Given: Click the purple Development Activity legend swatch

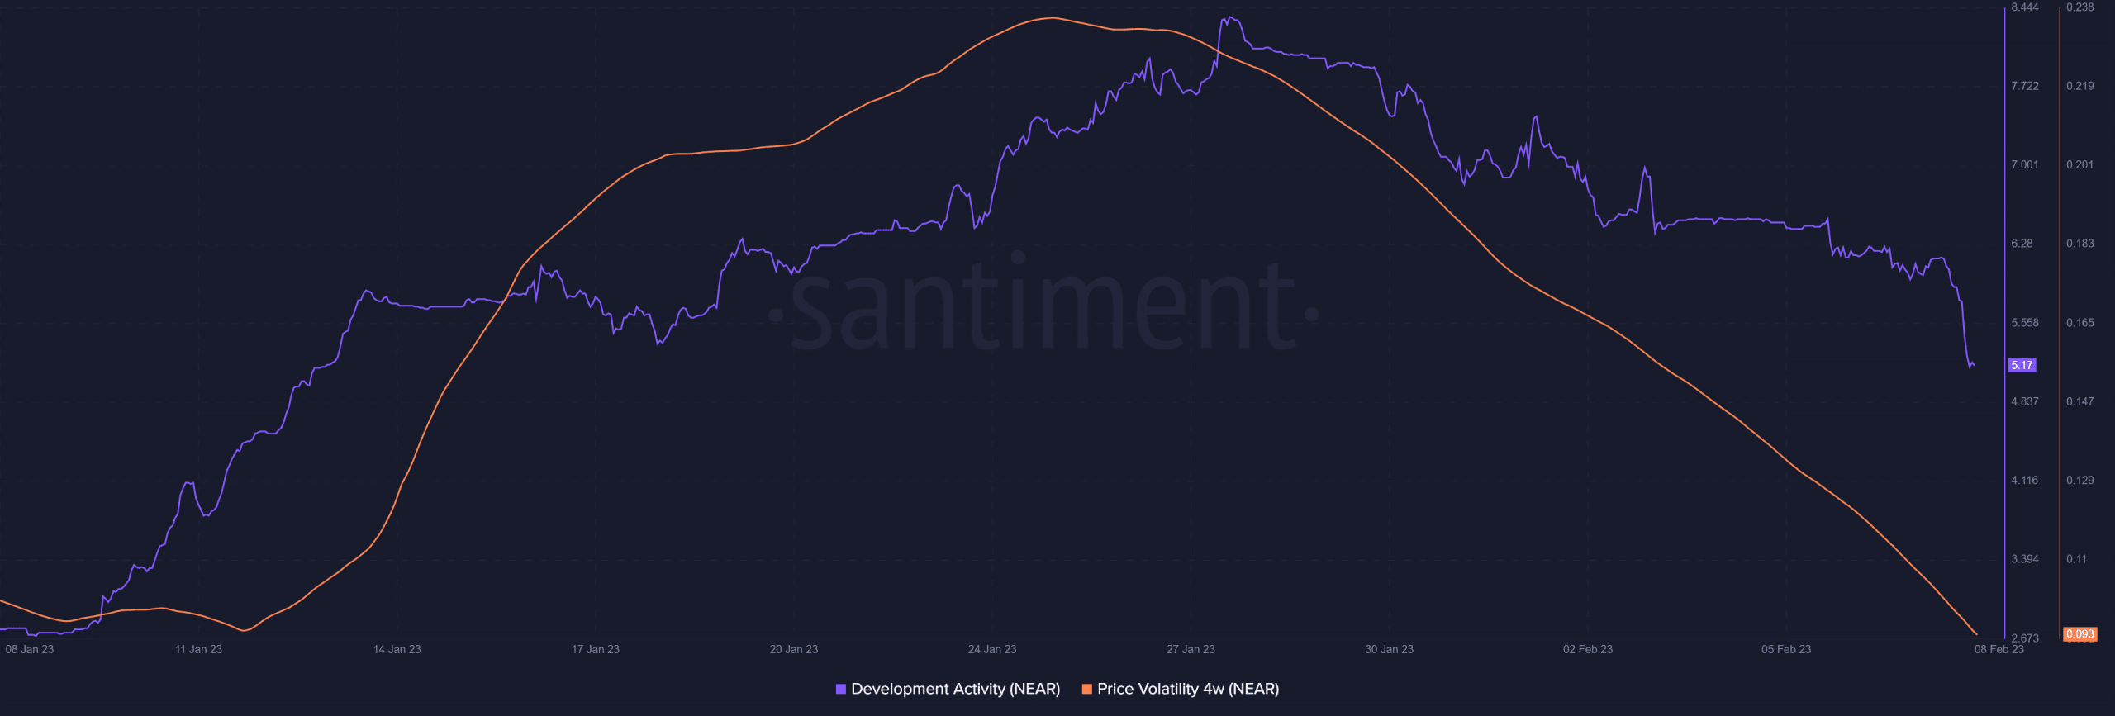Looking at the screenshot, I should (841, 689).
